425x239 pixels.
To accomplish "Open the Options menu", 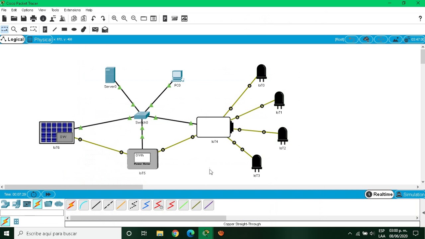I will pos(27,10).
